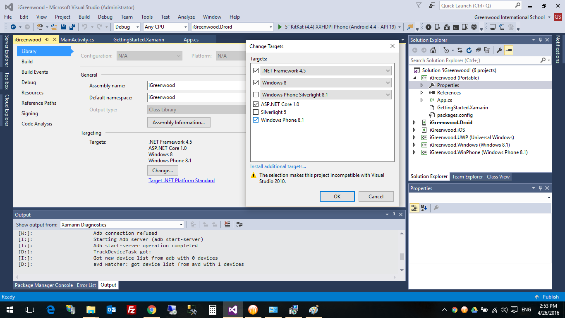Click the Android Device Monitor icon

[x=464, y=26]
